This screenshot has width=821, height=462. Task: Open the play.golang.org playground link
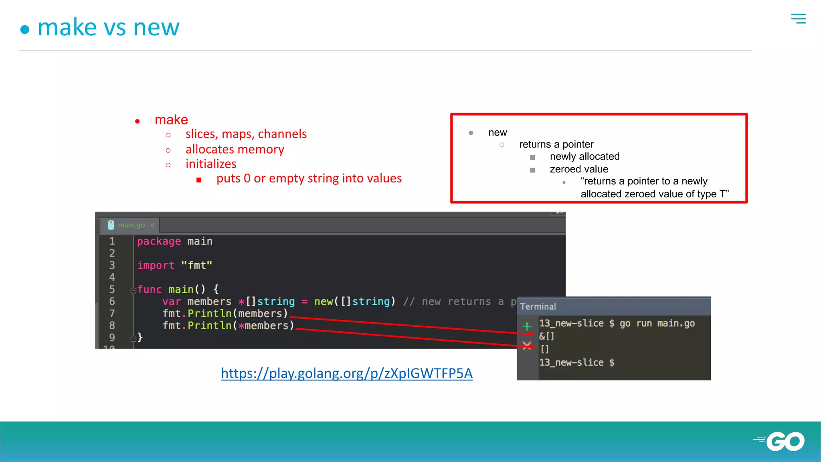tap(347, 373)
